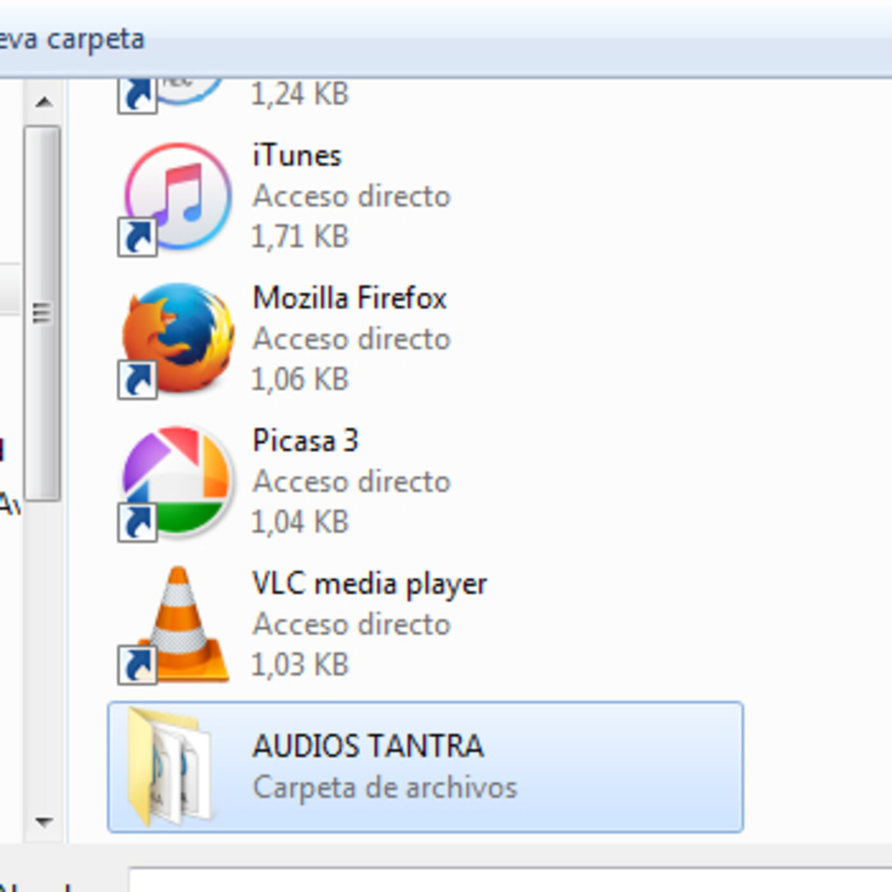Click the vertical scrollbar thumb
892x892 pixels.
coord(43,313)
